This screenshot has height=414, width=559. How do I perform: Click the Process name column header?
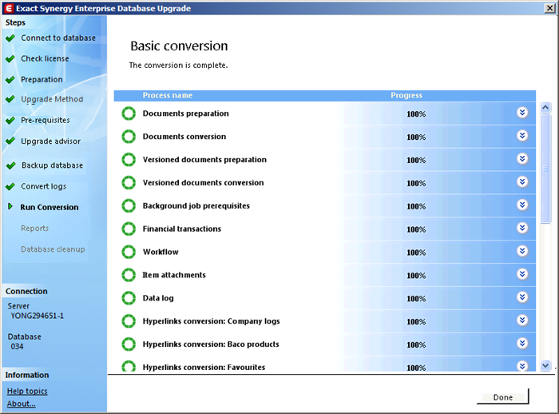(x=167, y=95)
